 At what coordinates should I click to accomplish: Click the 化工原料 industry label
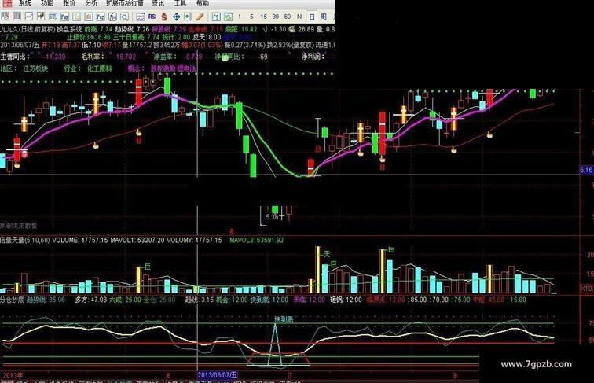100,68
